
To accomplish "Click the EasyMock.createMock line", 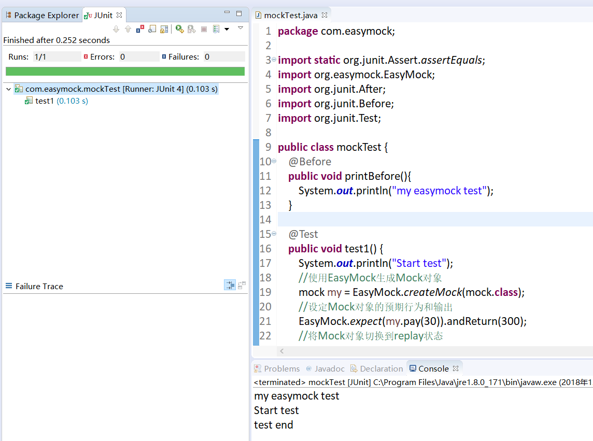I will 412,292.
